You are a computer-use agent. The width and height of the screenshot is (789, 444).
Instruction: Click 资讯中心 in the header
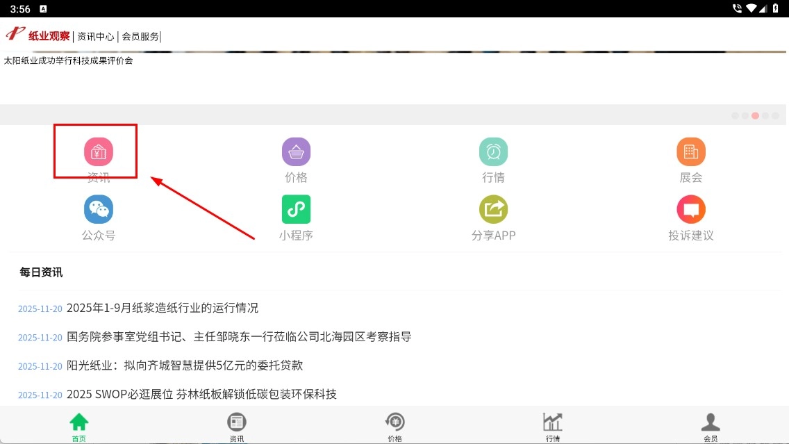coord(95,37)
